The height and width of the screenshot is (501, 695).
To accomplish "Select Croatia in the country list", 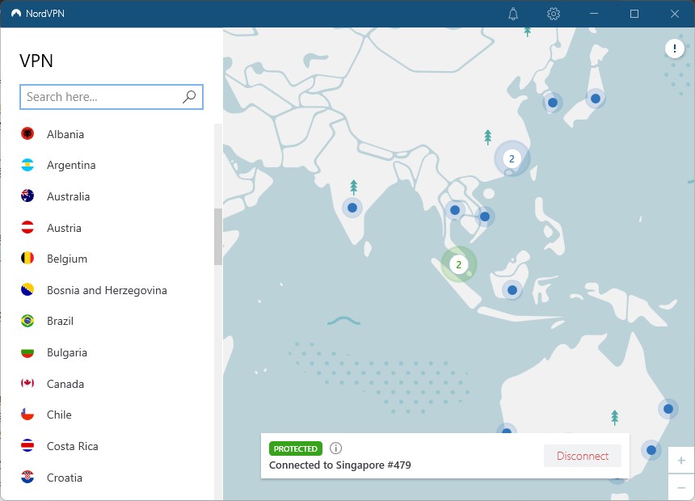I will tap(65, 478).
